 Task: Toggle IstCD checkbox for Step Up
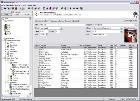pyautogui.click(x=116, y=48)
